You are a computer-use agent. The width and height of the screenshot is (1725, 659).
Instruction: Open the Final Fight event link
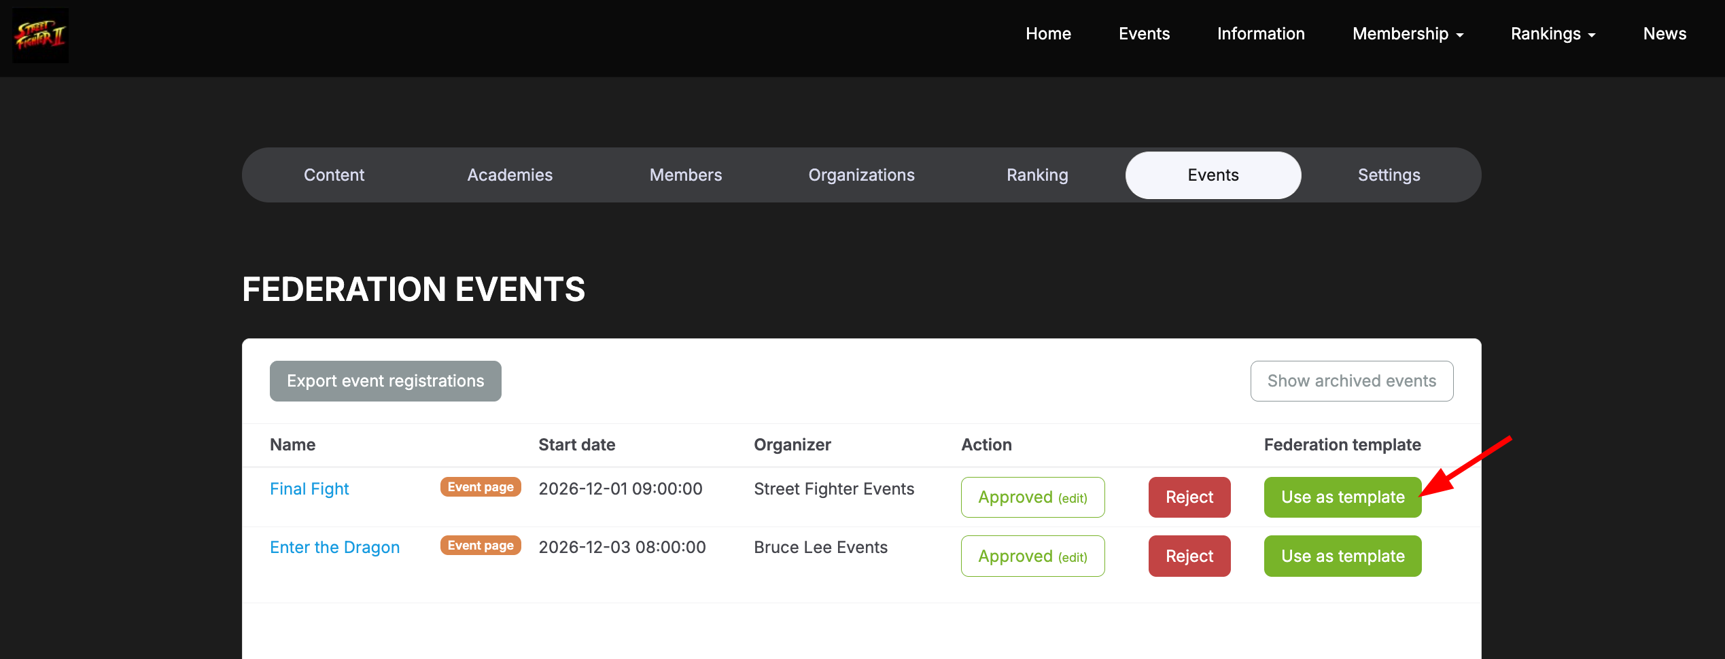309,489
